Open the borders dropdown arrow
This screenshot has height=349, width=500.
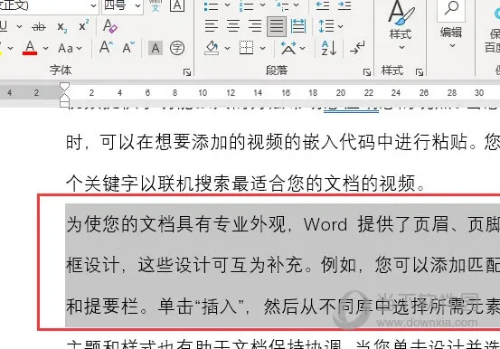(x=262, y=49)
